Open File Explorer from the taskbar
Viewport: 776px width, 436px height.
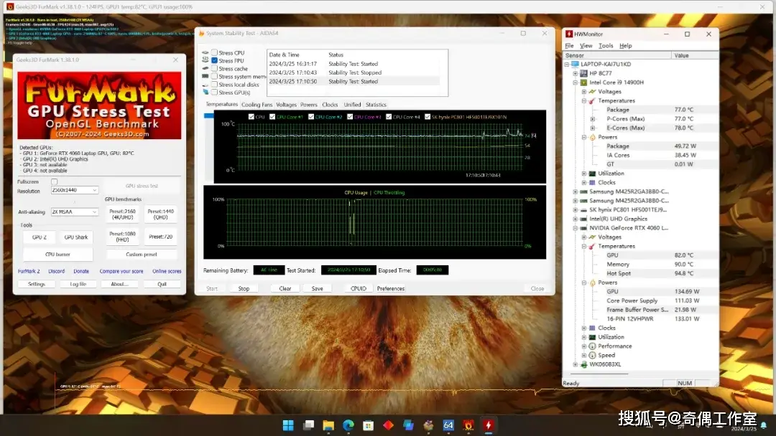click(328, 425)
